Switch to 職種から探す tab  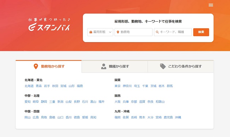coord(115,66)
